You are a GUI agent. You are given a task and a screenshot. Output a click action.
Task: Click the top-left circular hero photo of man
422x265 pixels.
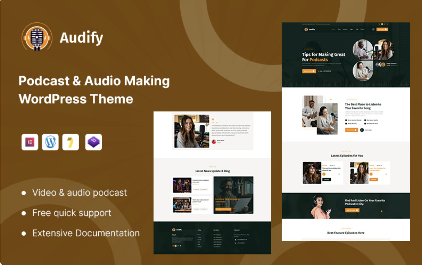(x=363, y=49)
